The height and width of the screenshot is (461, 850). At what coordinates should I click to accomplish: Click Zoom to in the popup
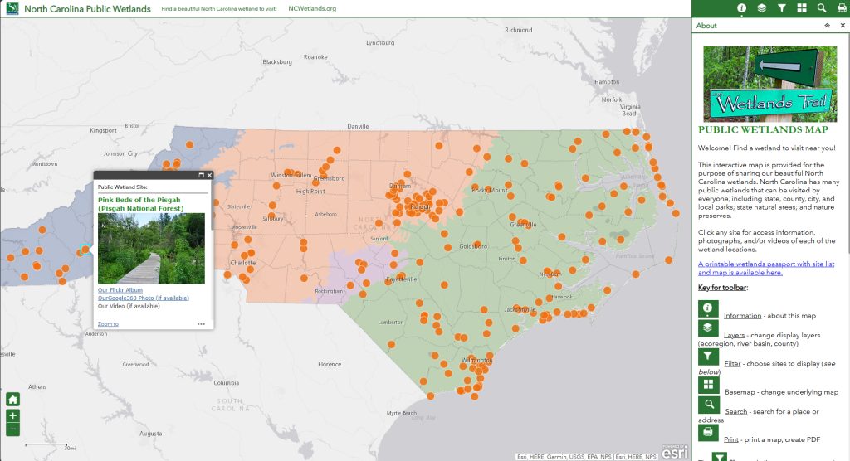[108, 324]
